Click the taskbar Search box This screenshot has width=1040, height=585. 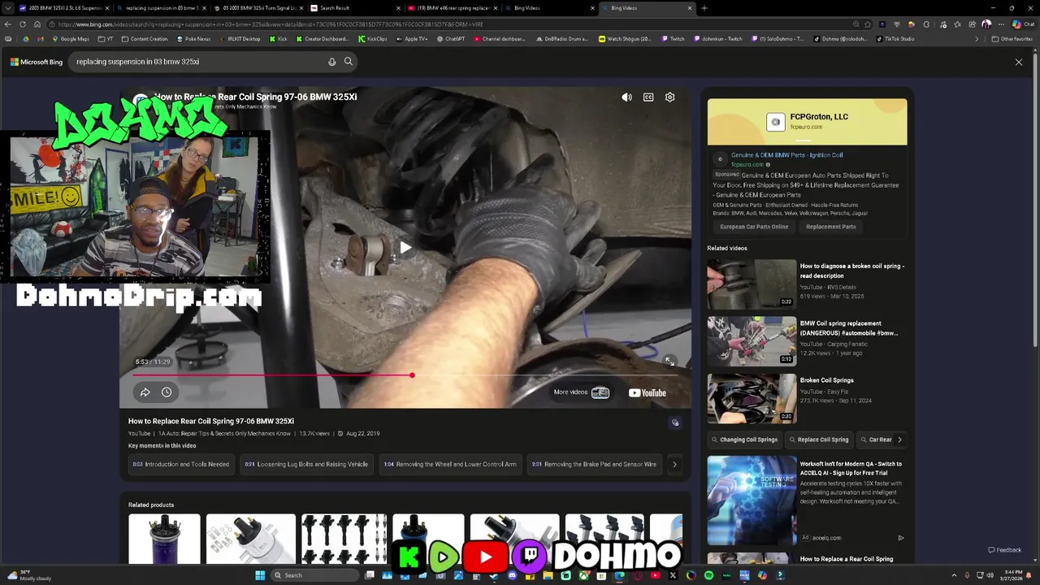point(316,575)
